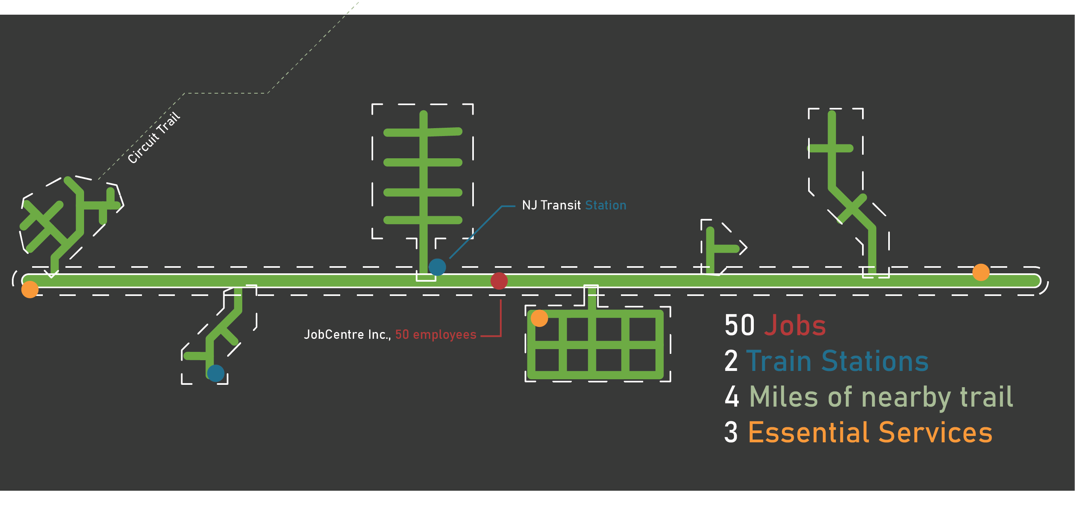Click the blue NJ Transit Station dot
This screenshot has width=1075, height=505.
[437, 267]
